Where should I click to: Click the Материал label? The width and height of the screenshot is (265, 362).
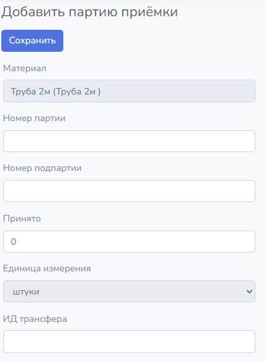coord(25,69)
